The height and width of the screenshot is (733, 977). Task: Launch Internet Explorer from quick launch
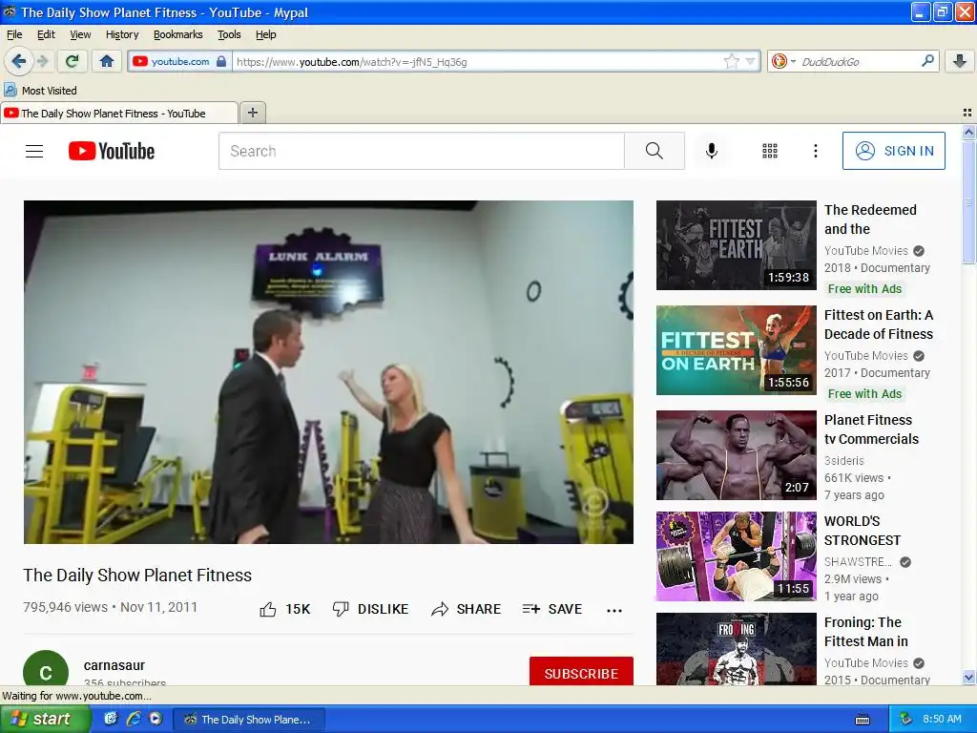(x=134, y=719)
